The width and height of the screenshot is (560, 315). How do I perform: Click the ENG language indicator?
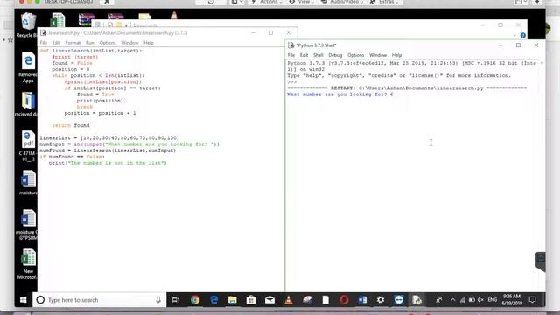tap(493, 300)
